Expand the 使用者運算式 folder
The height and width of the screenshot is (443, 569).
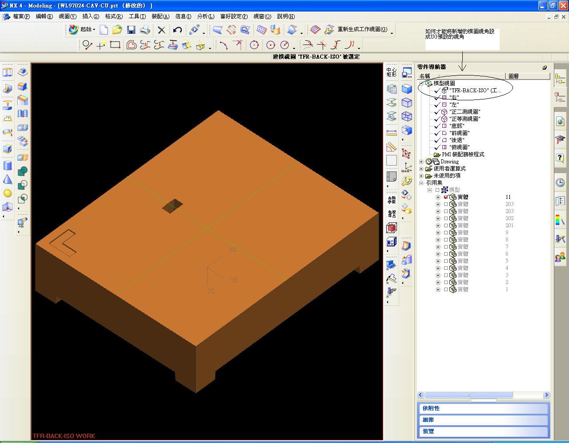point(421,169)
